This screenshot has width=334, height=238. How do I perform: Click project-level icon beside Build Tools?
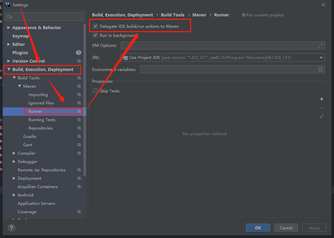[79, 78]
